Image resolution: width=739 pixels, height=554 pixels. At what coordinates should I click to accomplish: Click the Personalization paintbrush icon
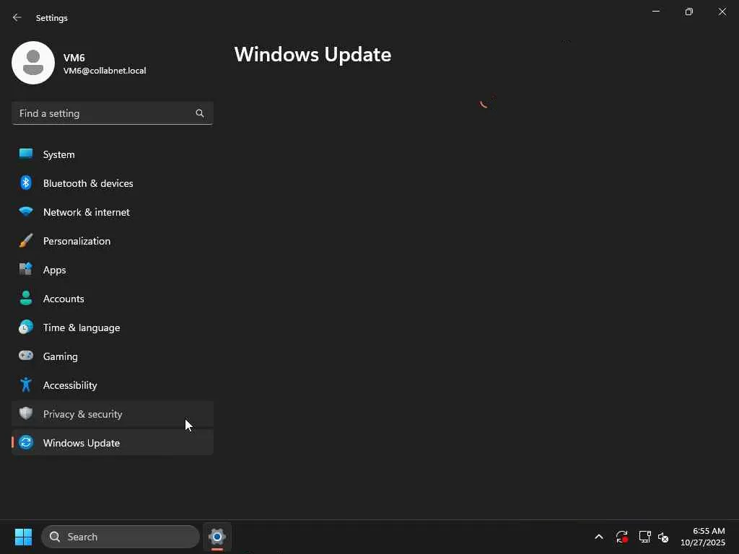26,241
